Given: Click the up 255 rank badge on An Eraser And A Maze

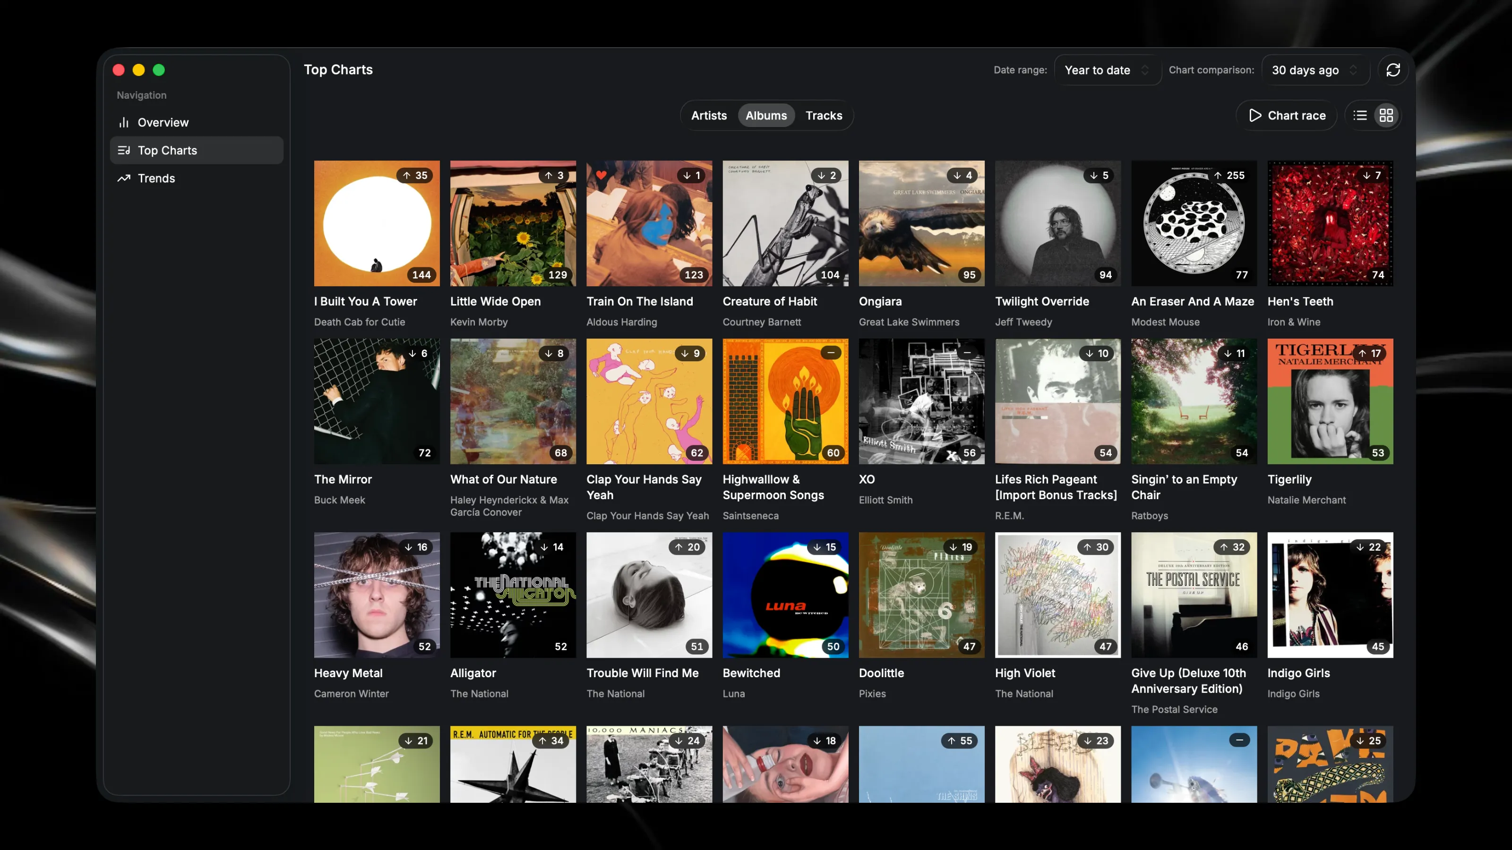Looking at the screenshot, I should coord(1228,175).
